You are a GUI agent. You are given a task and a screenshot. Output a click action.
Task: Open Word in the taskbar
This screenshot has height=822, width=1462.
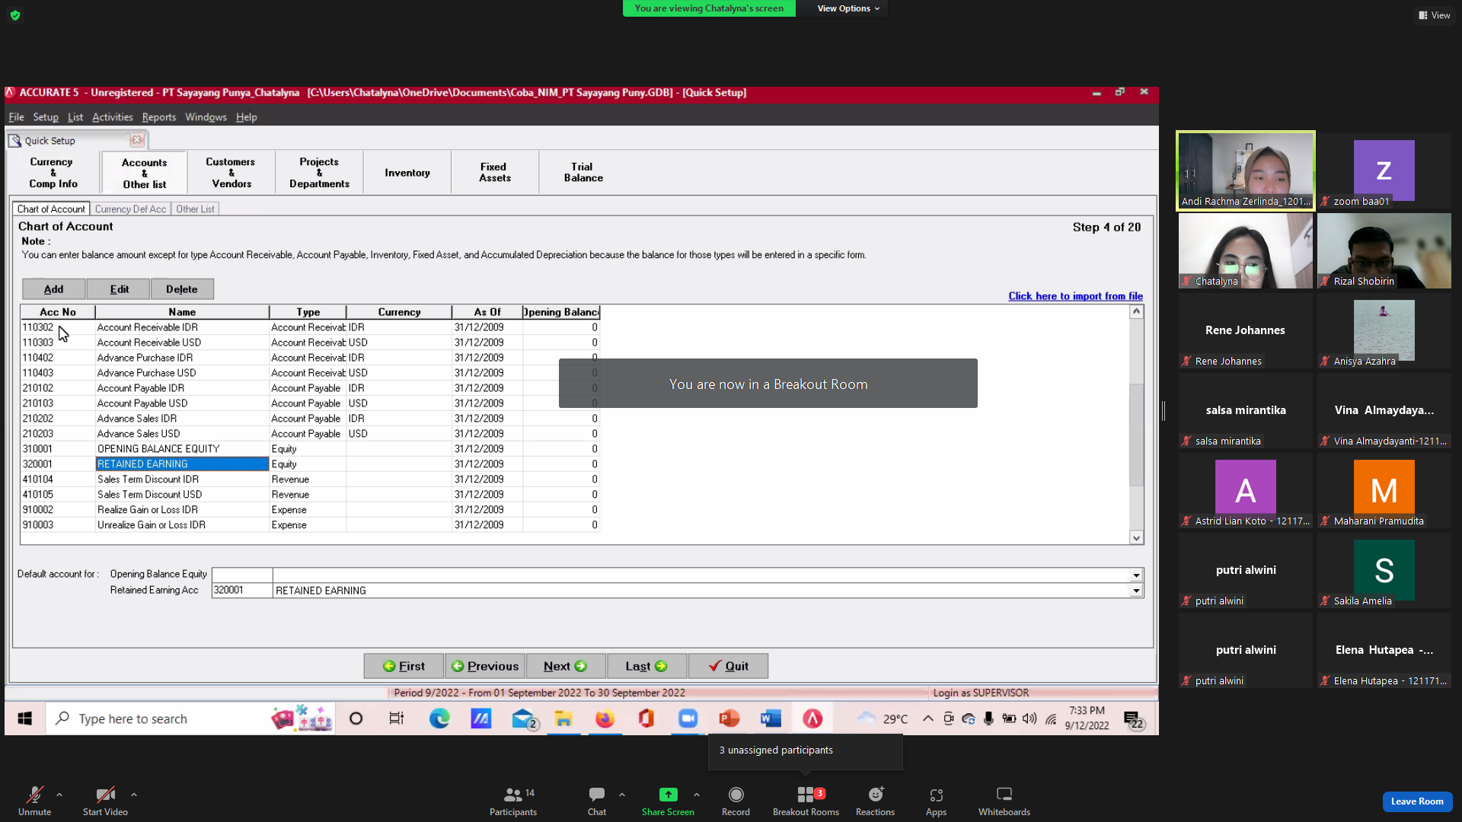pyautogui.click(x=771, y=718)
